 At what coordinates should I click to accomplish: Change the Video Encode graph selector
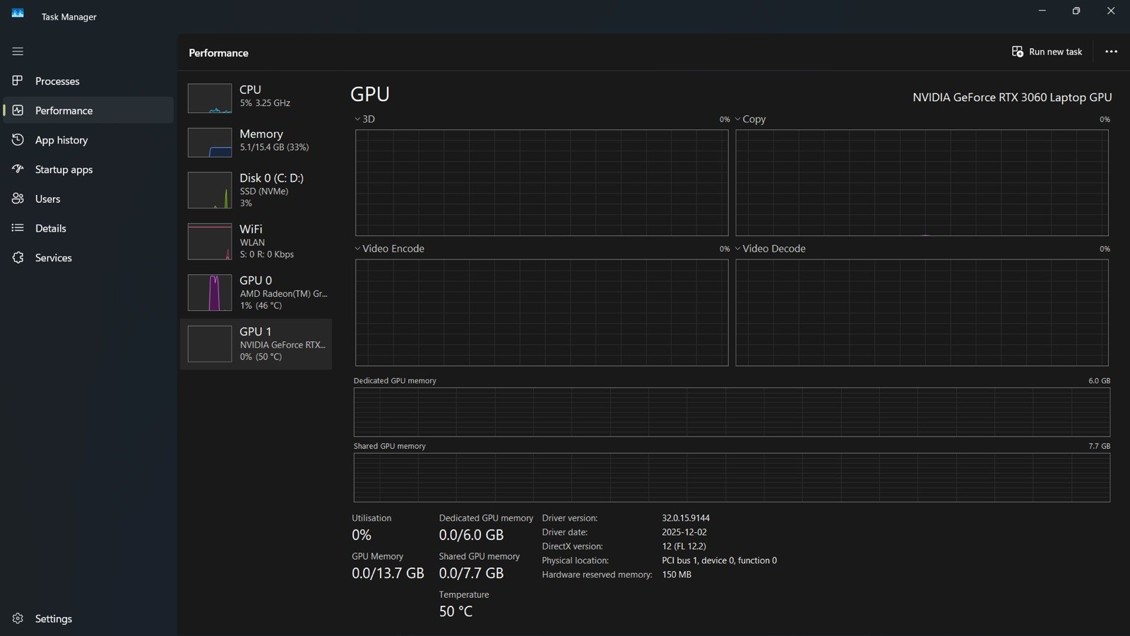pos(389,249)
